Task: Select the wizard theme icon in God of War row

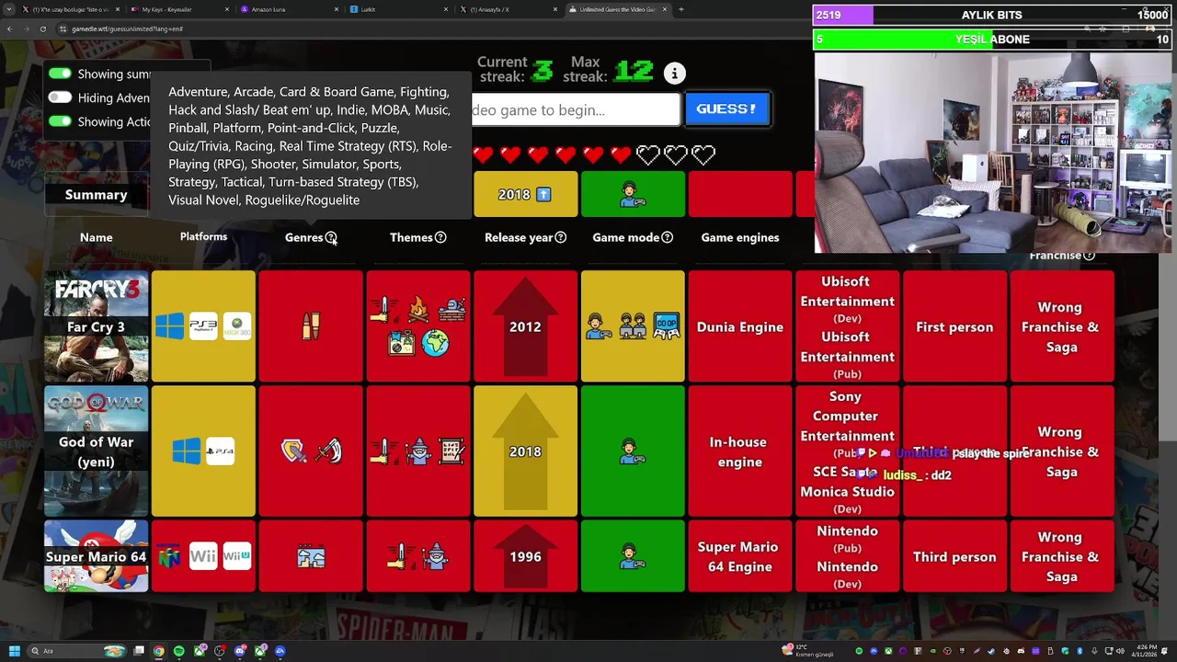Action: pyautogui.click(x=418, y=451)
